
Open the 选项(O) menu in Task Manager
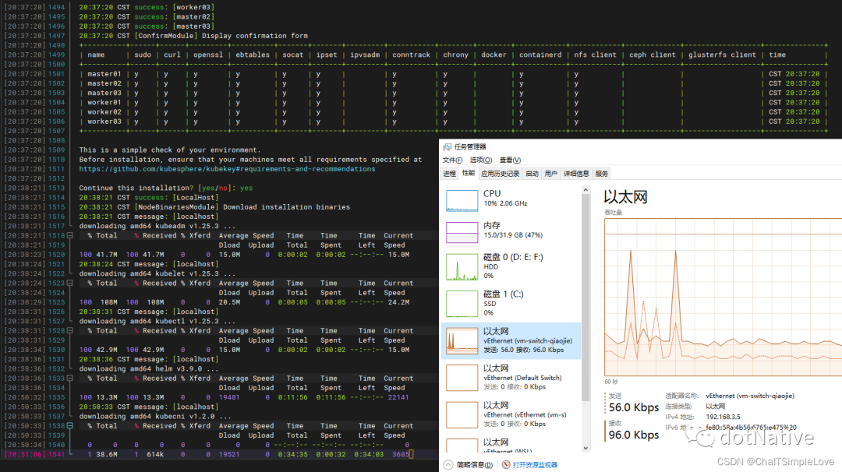click(480, 160)
